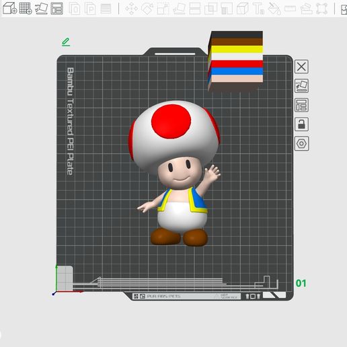This screenshot has height=347, width=347.
Task: Open the Text Shape tool
Action: pyautogui.click(x=258, y=9)
